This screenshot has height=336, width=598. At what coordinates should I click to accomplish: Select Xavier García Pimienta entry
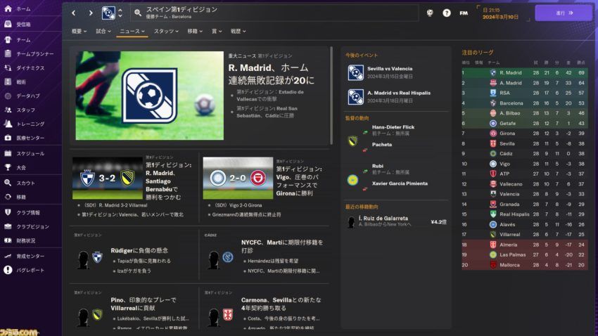pyautogui.click(x=400, y=183)
